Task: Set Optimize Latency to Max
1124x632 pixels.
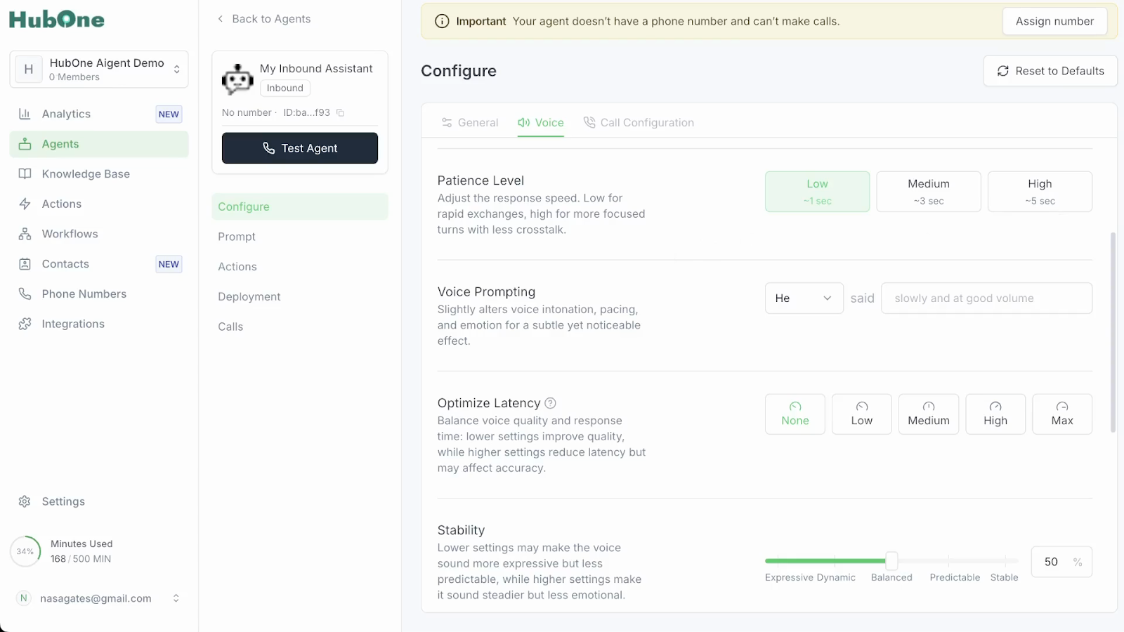Action: tap(1062, 414)
